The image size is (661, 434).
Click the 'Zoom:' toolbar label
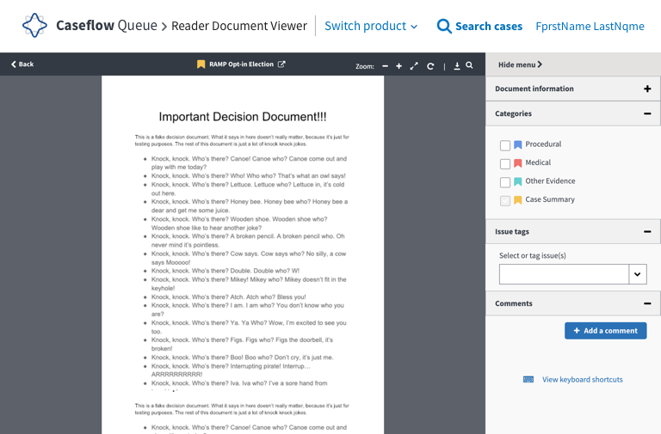click(365, 66)
